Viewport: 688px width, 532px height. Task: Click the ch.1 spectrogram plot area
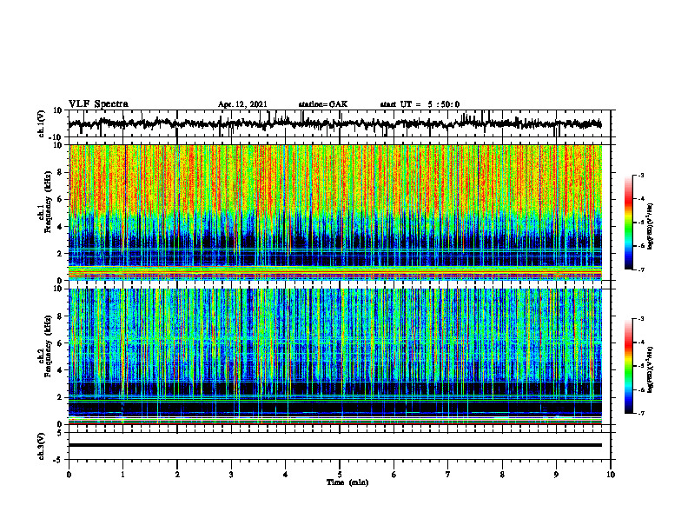click(x=335, y=212)
